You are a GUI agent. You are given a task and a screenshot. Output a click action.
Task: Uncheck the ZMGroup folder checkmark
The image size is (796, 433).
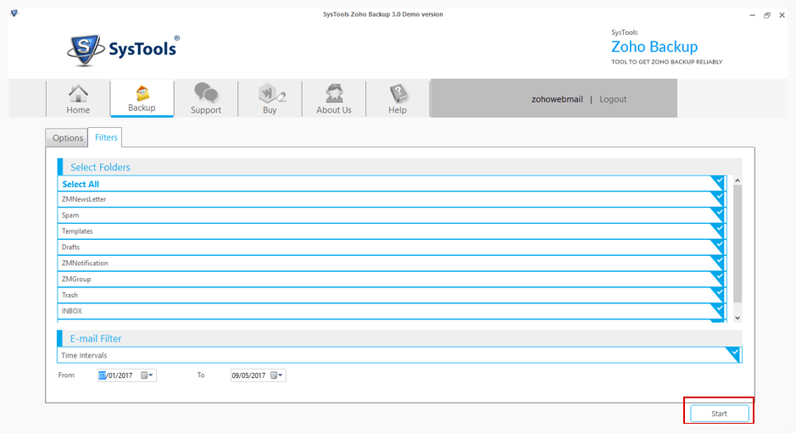[x=717, y=278]
